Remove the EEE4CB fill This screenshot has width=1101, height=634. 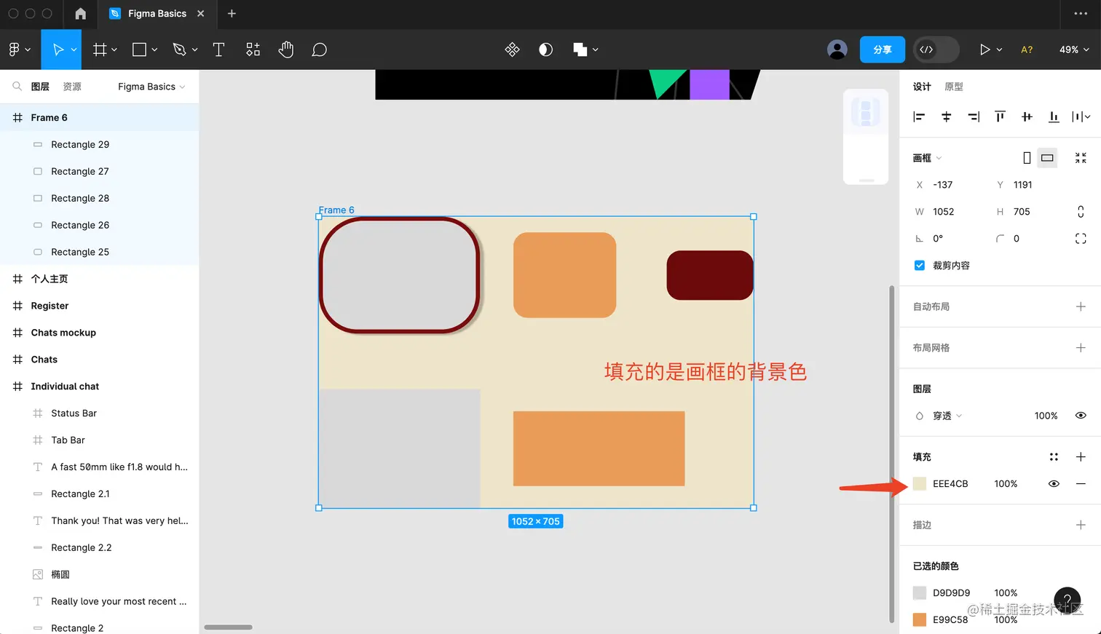tap(1081, 484)
